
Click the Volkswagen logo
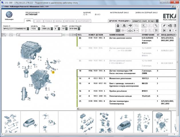[x=9, y=15]
